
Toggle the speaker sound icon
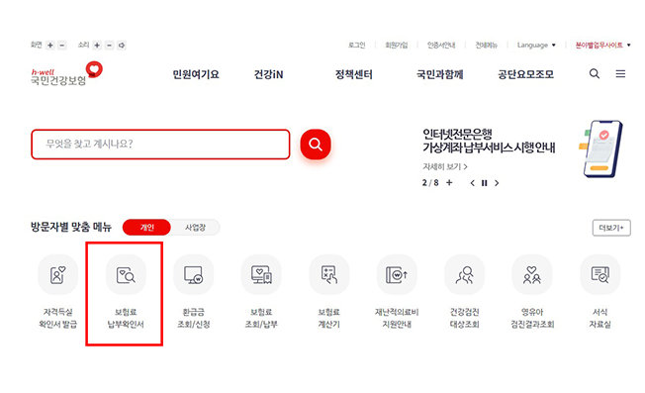point(122,46)
